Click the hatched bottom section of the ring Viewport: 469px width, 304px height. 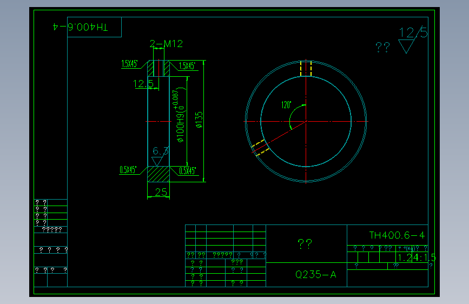click(x=158, y=174)
